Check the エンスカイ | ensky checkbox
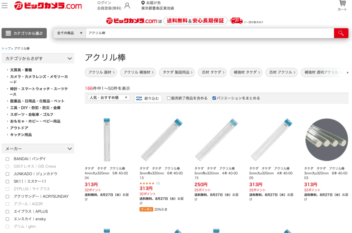Viewport: 352px width, 233px height. [8, 219]
